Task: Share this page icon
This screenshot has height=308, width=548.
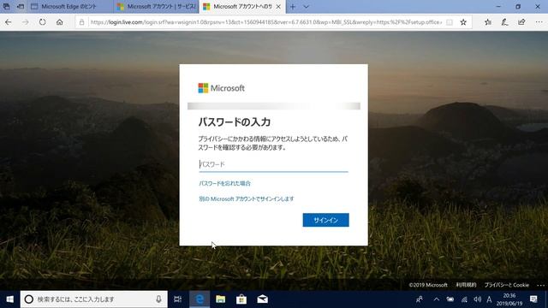Action: coord(521,22)
